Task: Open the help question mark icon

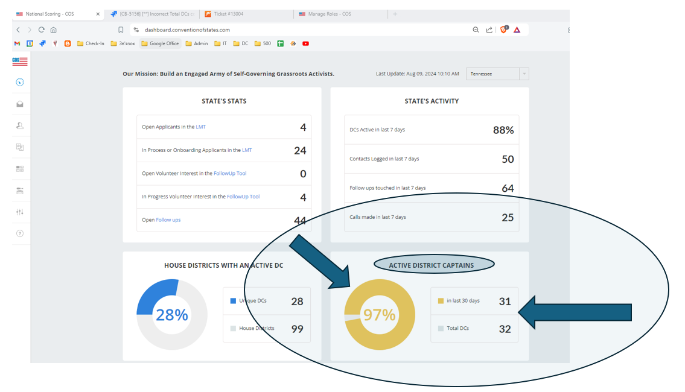Action: click(x=20, y=233)
